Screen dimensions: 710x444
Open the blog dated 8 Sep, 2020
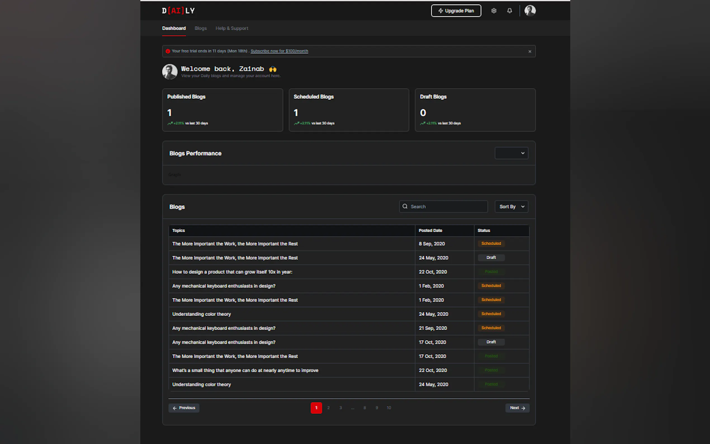point(235,244)
